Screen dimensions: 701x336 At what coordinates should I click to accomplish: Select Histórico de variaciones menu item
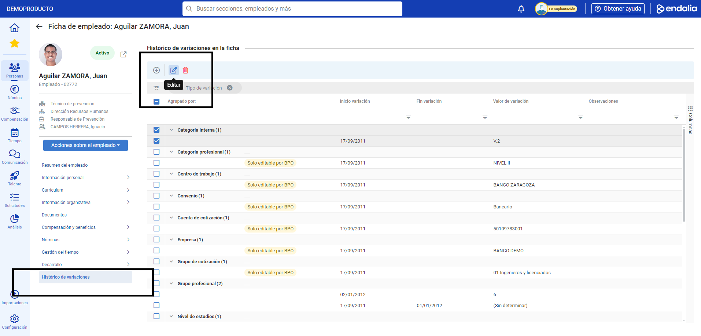pyautogui.click(x=85, y=277)
